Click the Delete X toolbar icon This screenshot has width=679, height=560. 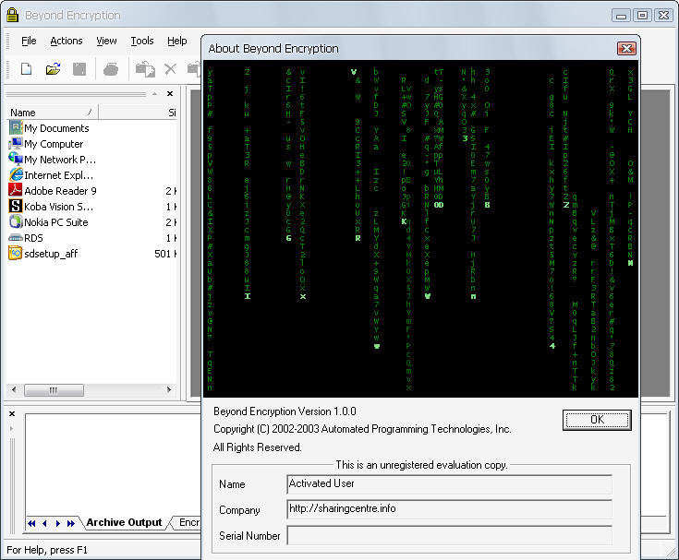[x=171, y=69]
